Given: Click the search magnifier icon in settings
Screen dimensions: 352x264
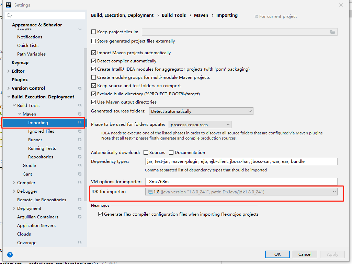Looking at the screenshot, I should pos(9,15).
